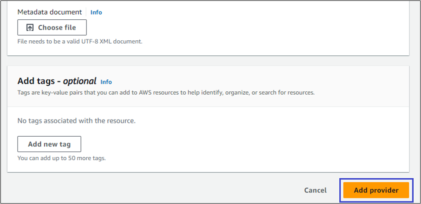Click divider between Metadata document and Info
The height and width of the screenshot is (204, 421).
pos(86,12)
